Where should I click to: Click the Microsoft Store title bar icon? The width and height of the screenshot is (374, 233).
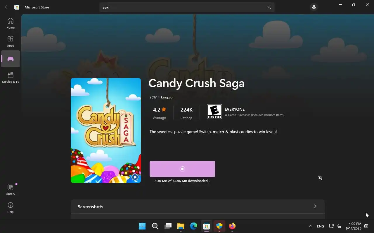coord(17,7)
